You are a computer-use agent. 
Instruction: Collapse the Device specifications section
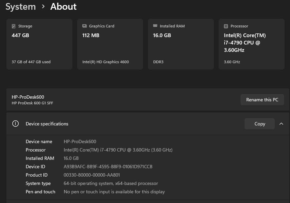(x=281, y=124)
